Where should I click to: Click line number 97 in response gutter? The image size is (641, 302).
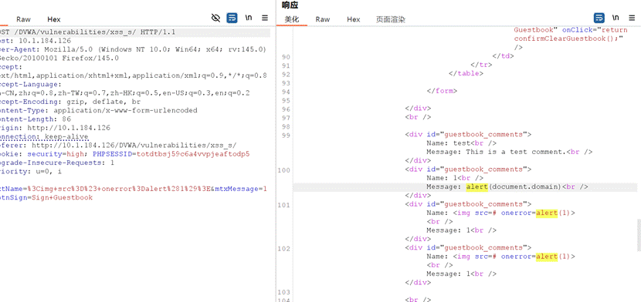(x=286, y=117)
